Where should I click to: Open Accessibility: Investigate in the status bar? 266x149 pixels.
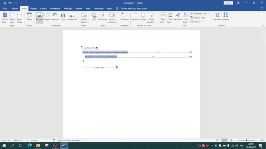69,140
